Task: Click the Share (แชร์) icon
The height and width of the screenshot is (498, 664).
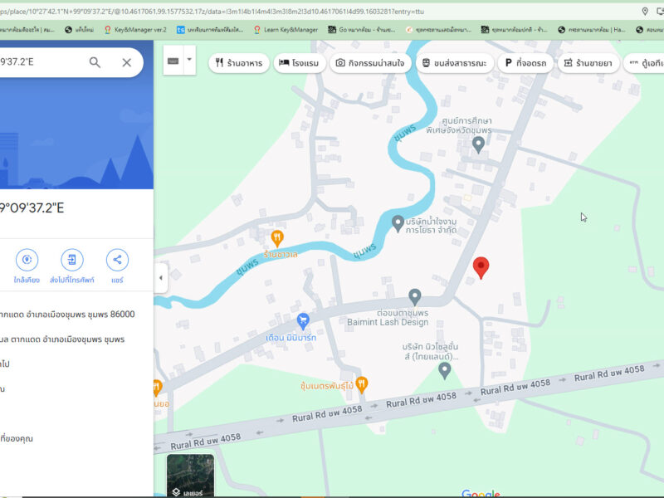Action: [117, 259]
